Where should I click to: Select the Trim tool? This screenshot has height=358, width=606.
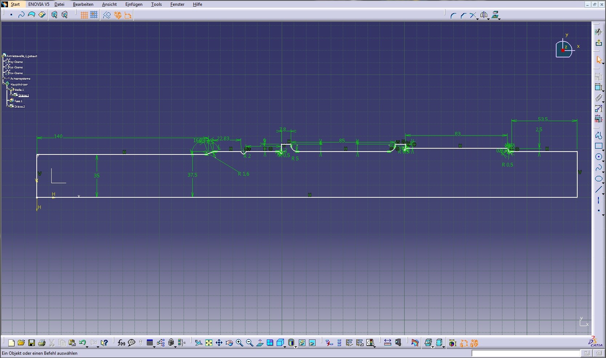(x=473, y=15)
